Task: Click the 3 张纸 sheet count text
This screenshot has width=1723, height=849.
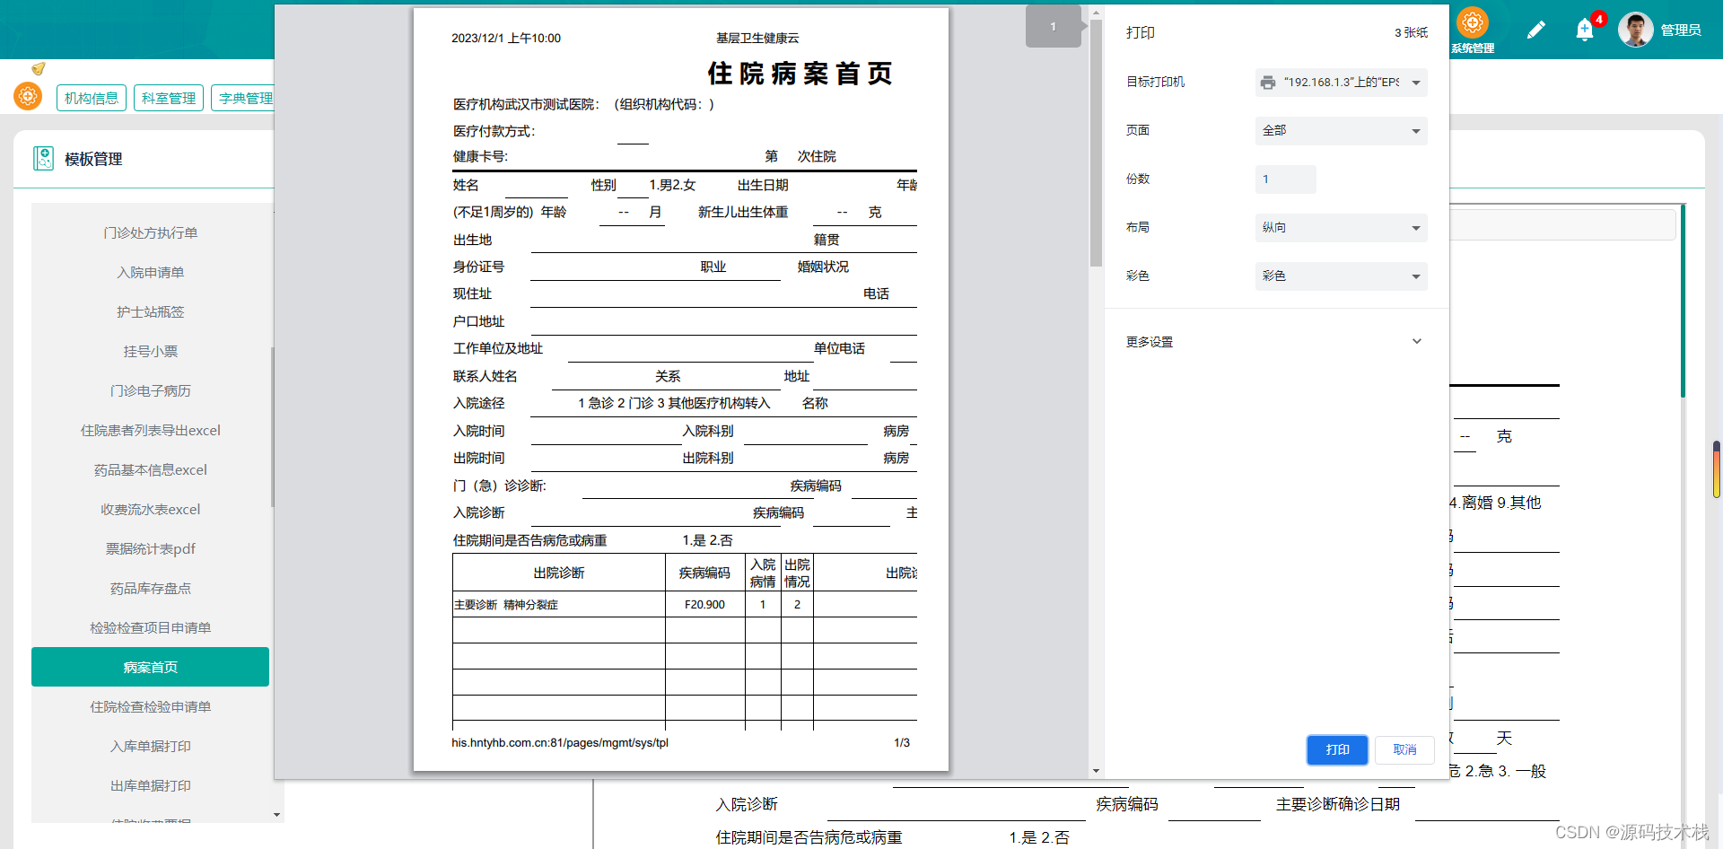Action: pos(1411,32)
